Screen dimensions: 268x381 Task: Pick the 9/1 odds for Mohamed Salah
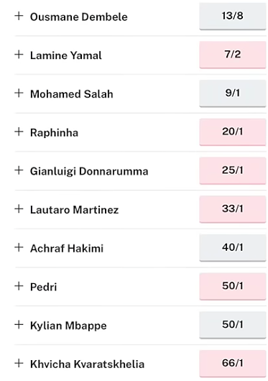233,93
